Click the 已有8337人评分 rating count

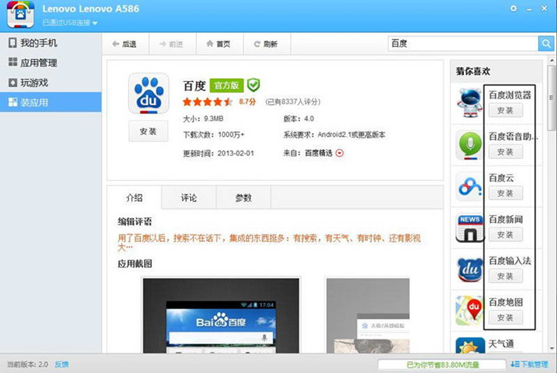pos(293,102)
